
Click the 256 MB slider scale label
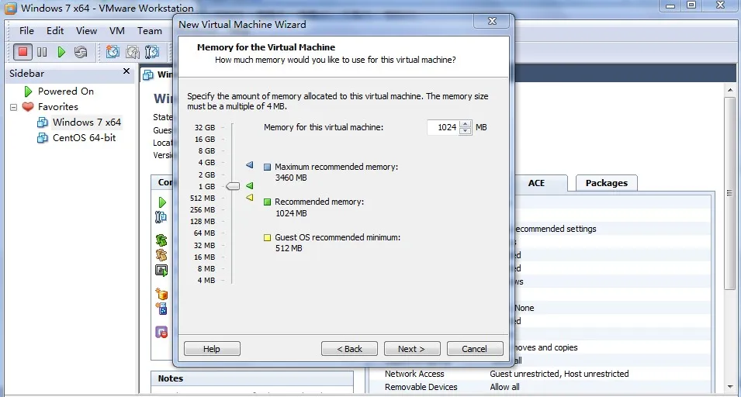pos(203,209)
